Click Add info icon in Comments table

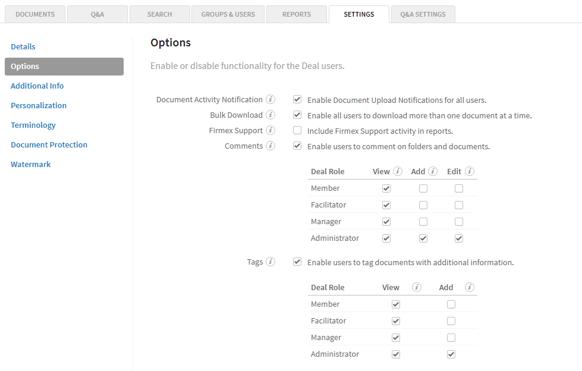click(433, 171)
